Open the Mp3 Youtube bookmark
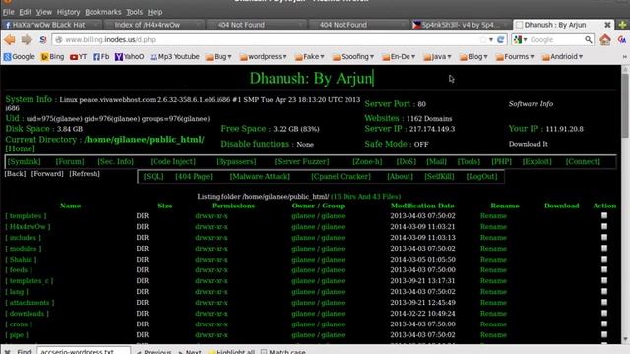The image size is (630, 354). click(175, 57)
